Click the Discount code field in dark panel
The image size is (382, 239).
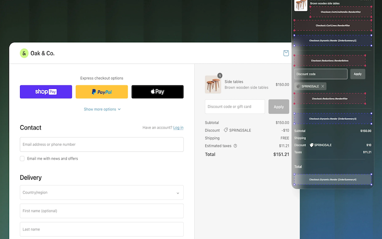click(321, 74)
